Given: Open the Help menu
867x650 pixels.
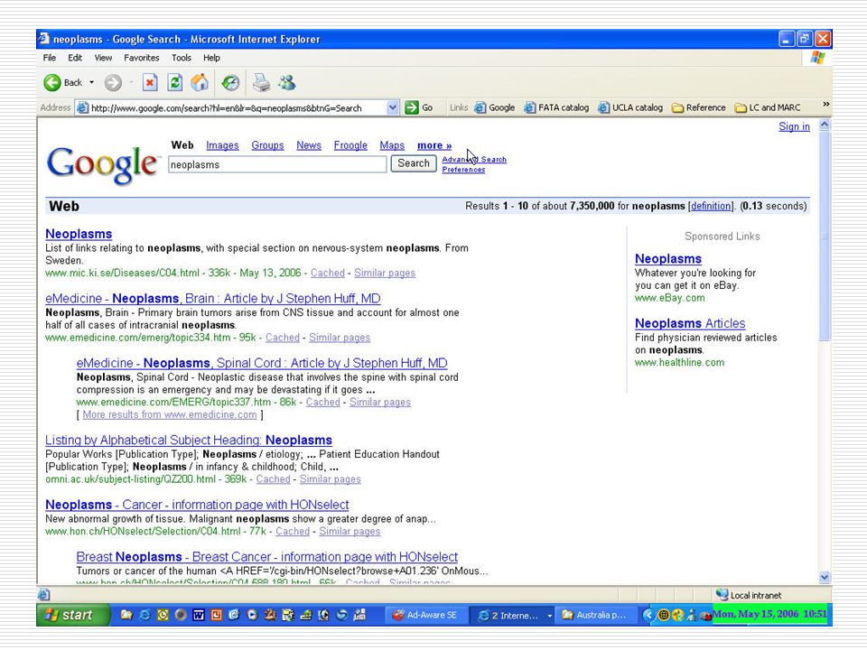Looking at the screenshot, I should (211, 58).
